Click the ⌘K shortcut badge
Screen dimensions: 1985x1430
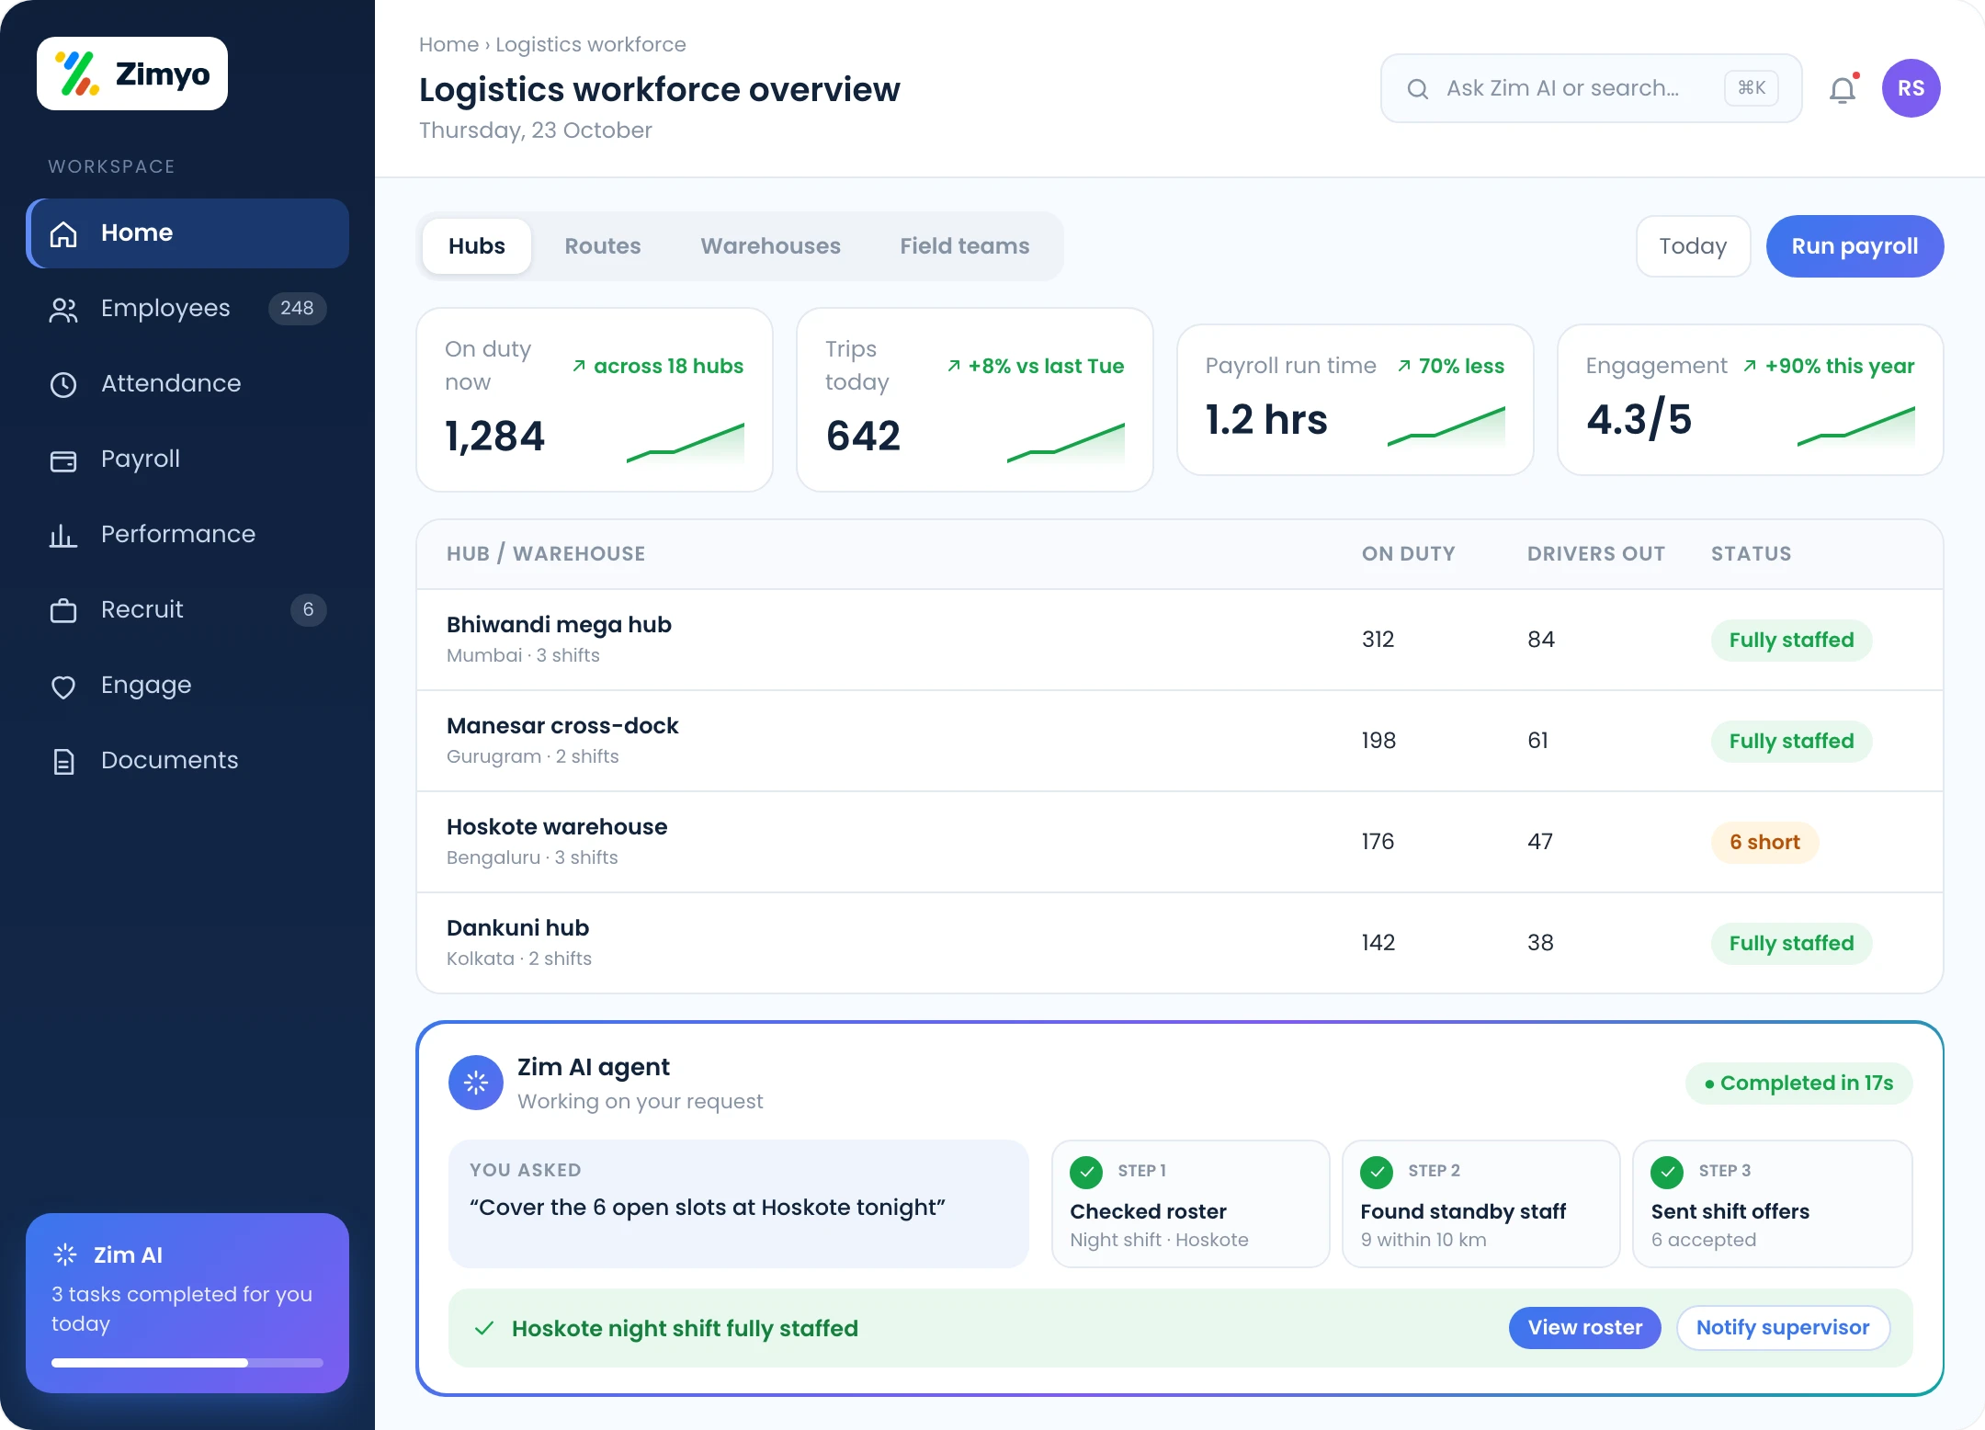coord(1752,88)
